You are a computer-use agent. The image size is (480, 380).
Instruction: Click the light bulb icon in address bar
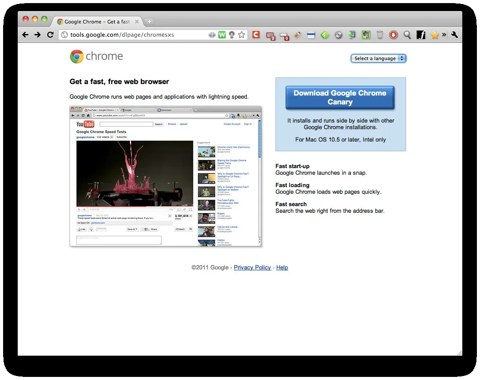point(232,35)
